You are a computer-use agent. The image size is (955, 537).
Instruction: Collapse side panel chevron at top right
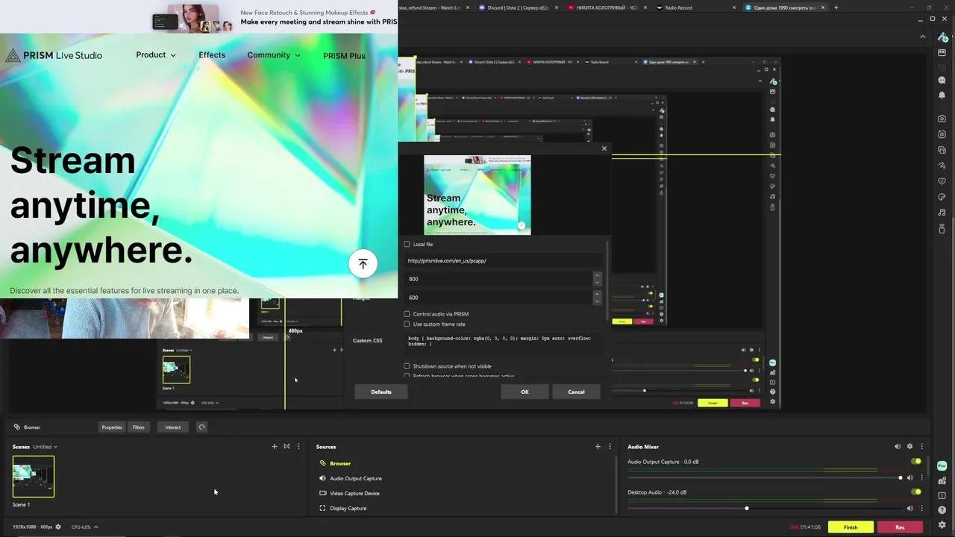pos(922,37)
